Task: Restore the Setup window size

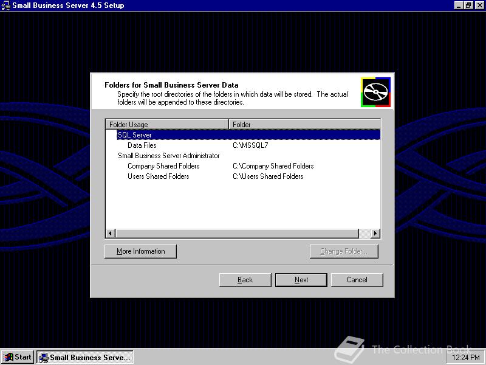Action: (x=468, y=5)
